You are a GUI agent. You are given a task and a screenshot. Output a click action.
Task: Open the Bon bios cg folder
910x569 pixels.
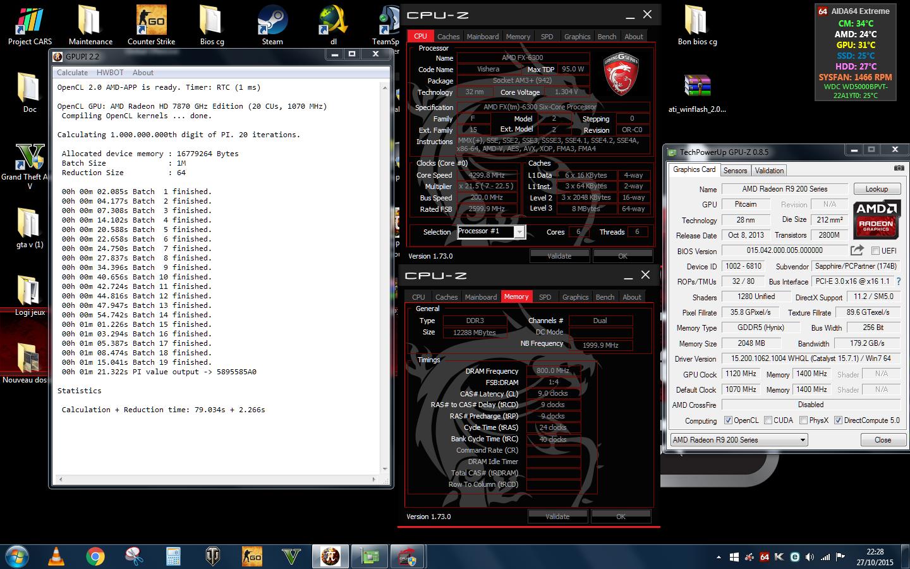(x=697, y=25)
